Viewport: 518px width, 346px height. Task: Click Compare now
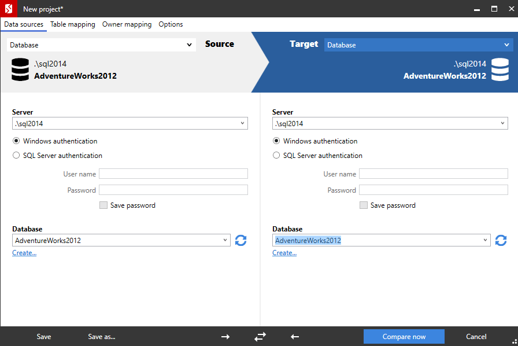click(404, 337)
